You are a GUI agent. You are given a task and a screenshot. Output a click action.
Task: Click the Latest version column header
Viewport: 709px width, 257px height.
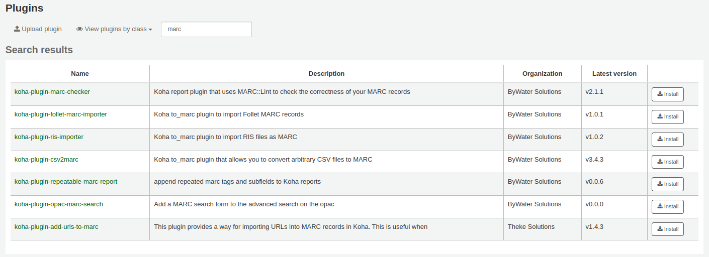click(614, 74)
